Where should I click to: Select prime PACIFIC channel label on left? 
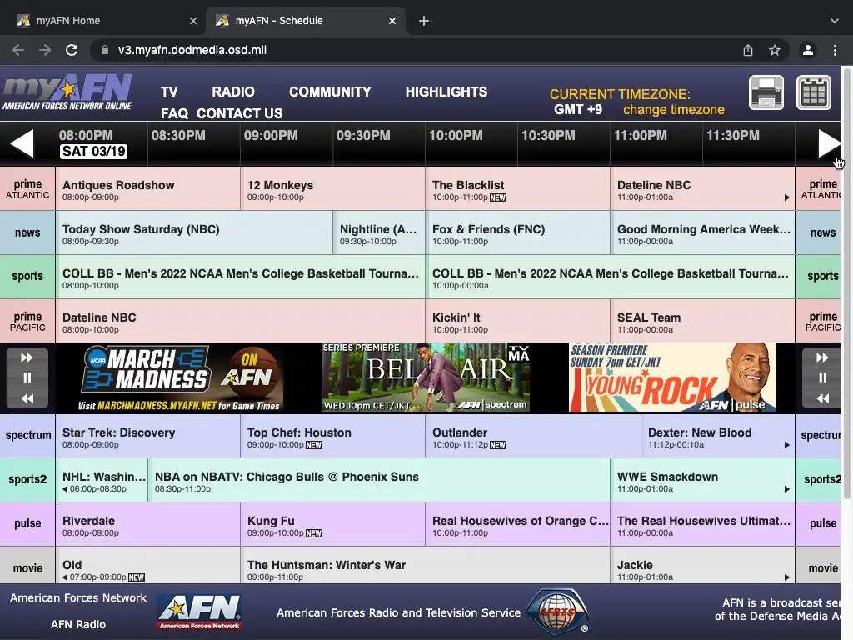click(27, 321)
